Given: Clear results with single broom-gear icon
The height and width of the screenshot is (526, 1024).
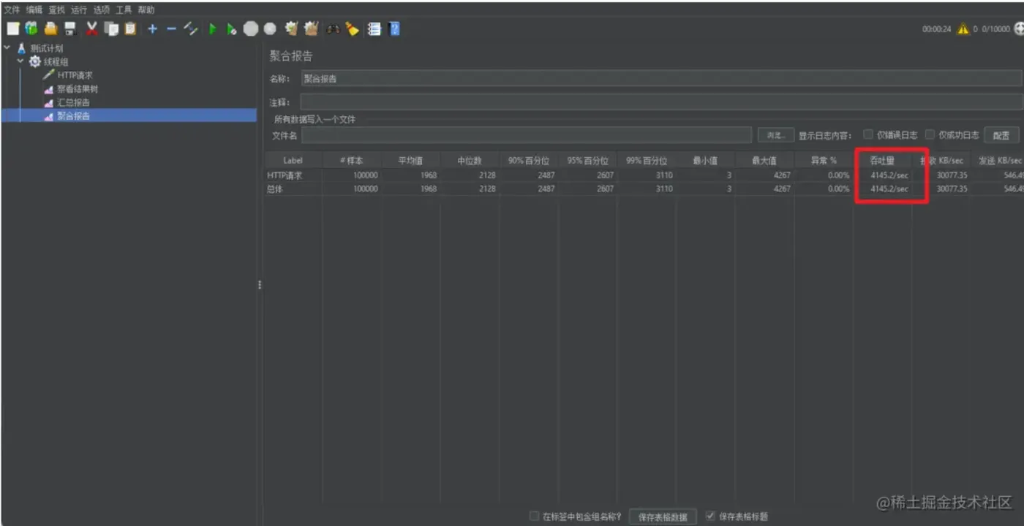Looking at the screenshot, I should click(292, 28).
